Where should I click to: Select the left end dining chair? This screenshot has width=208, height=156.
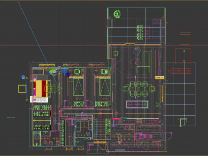click(x=126, y=89)
